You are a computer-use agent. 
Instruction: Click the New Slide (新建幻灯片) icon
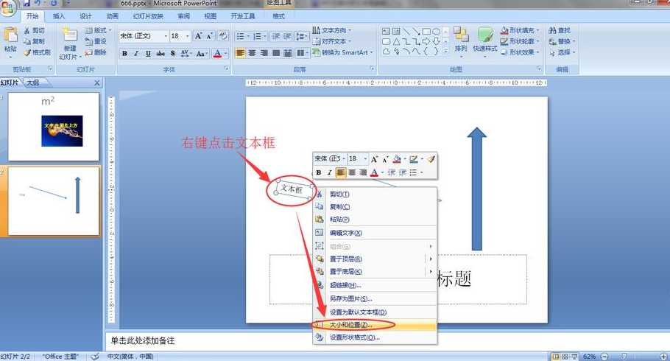coord(70,35)
